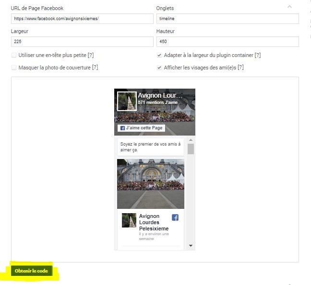Enable 'Utiliser une en-tête plus petite' checkbox
The image size is (311, 285).
click(x=14, y=55)
